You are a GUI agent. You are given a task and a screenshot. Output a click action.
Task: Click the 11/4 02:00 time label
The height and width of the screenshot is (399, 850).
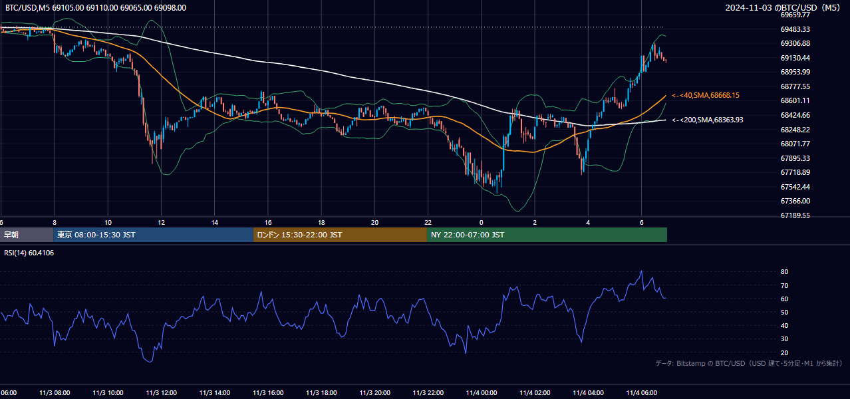(x=535, y=392)
